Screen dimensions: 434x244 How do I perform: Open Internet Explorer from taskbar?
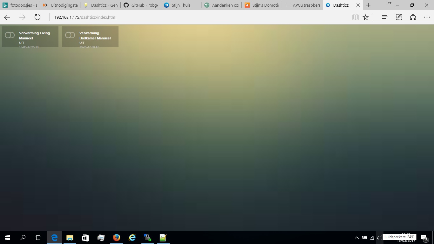click(132, 238)
